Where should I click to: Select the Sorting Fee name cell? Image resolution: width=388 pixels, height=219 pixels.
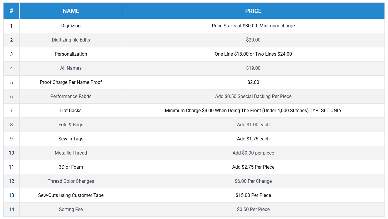point(71,210)
